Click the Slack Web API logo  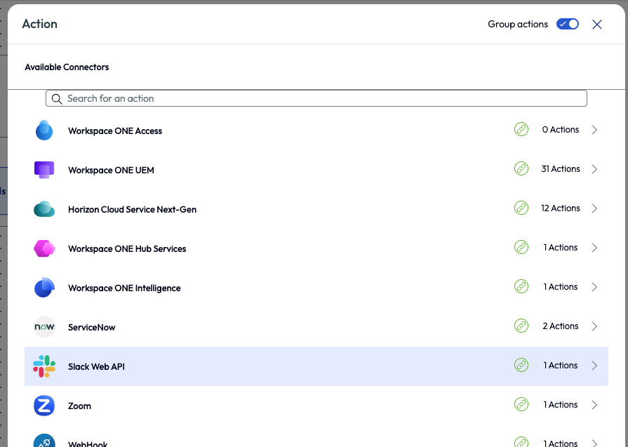pyautogui.click(x=44, y=366)
